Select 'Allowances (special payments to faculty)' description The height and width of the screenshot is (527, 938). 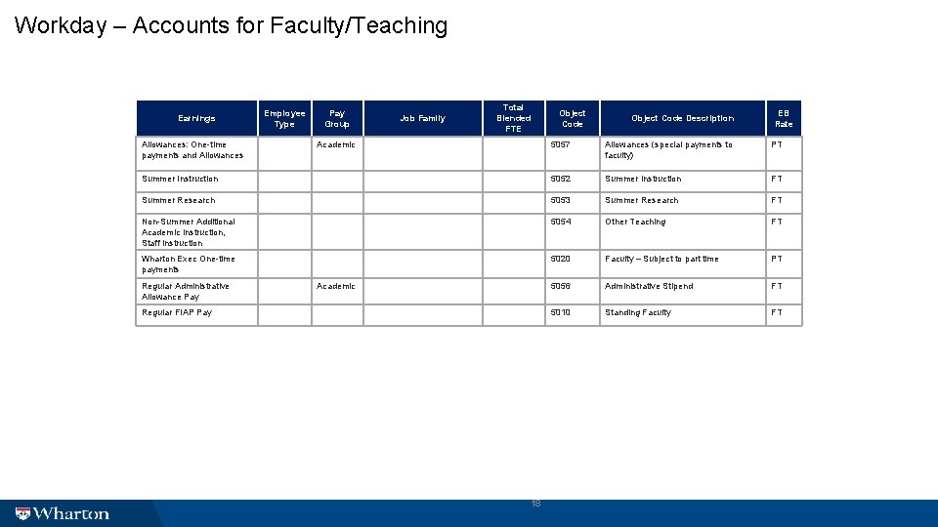668,150
